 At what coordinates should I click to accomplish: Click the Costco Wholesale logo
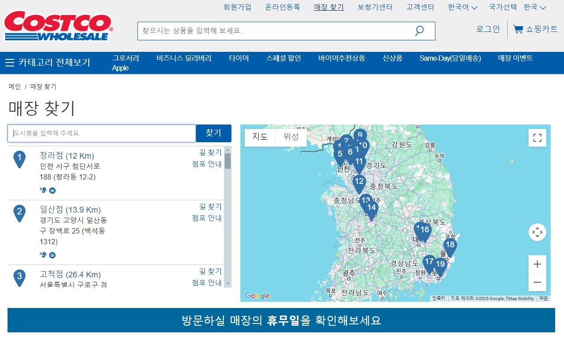(x=59, y=27)
